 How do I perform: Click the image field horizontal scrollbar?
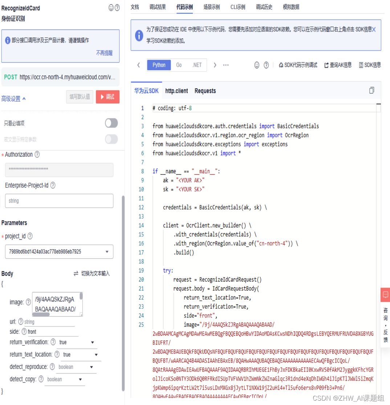(41, 315)
